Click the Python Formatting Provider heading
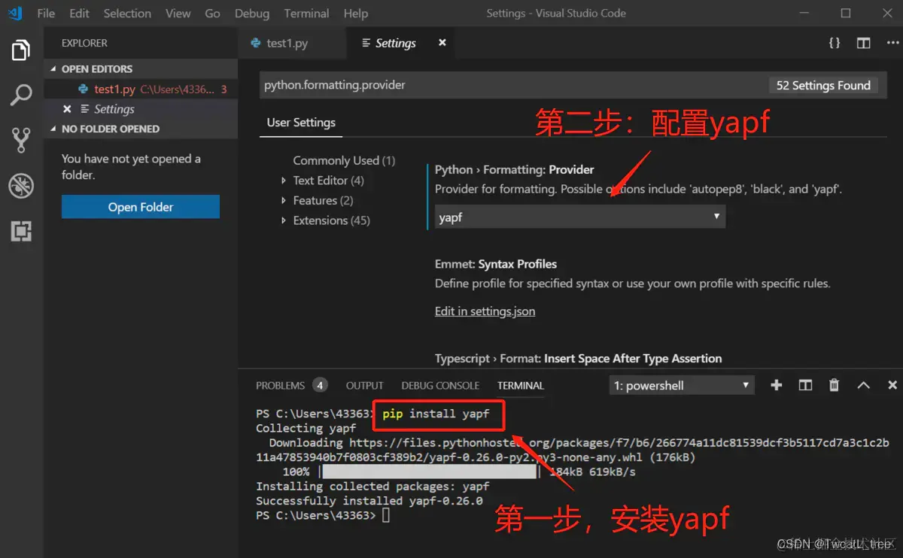 pyautogui.click(x=514, y=169)
